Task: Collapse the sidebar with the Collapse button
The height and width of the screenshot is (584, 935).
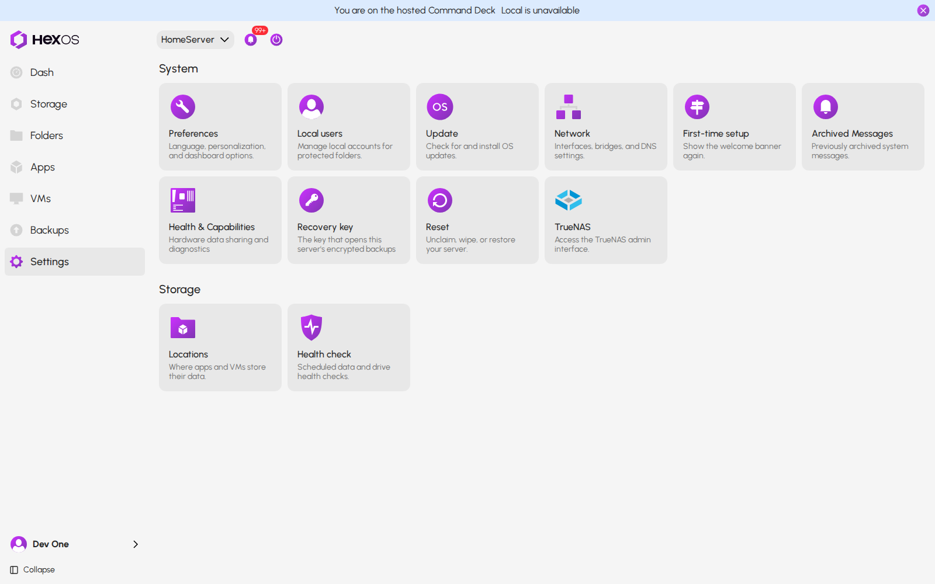Action: (33, 570)
